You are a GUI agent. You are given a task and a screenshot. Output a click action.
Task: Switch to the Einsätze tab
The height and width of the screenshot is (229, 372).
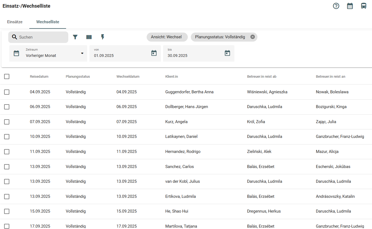(15, 22)
